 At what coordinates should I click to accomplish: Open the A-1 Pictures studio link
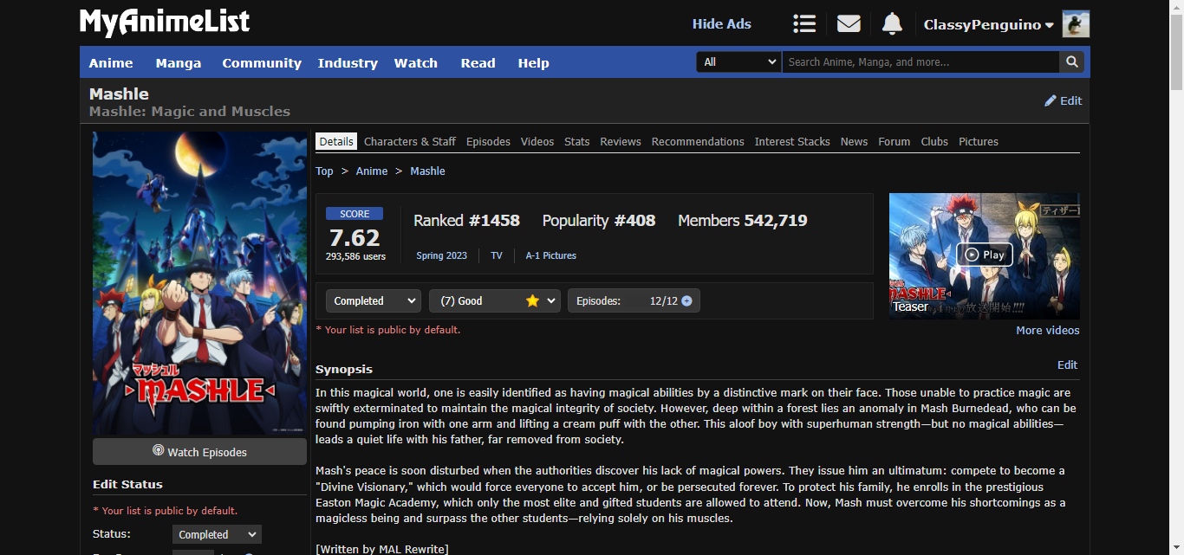point(551,255)
